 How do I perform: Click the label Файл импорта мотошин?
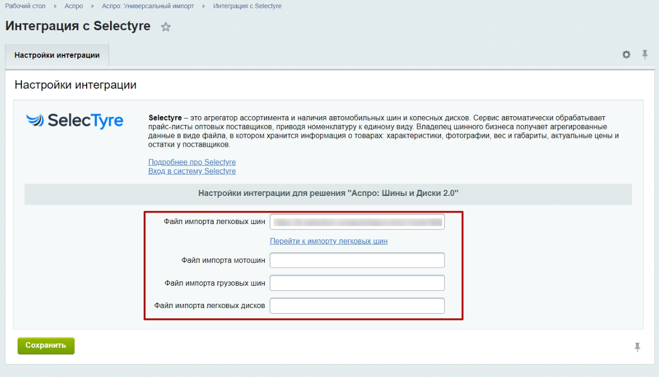(223, 260)
